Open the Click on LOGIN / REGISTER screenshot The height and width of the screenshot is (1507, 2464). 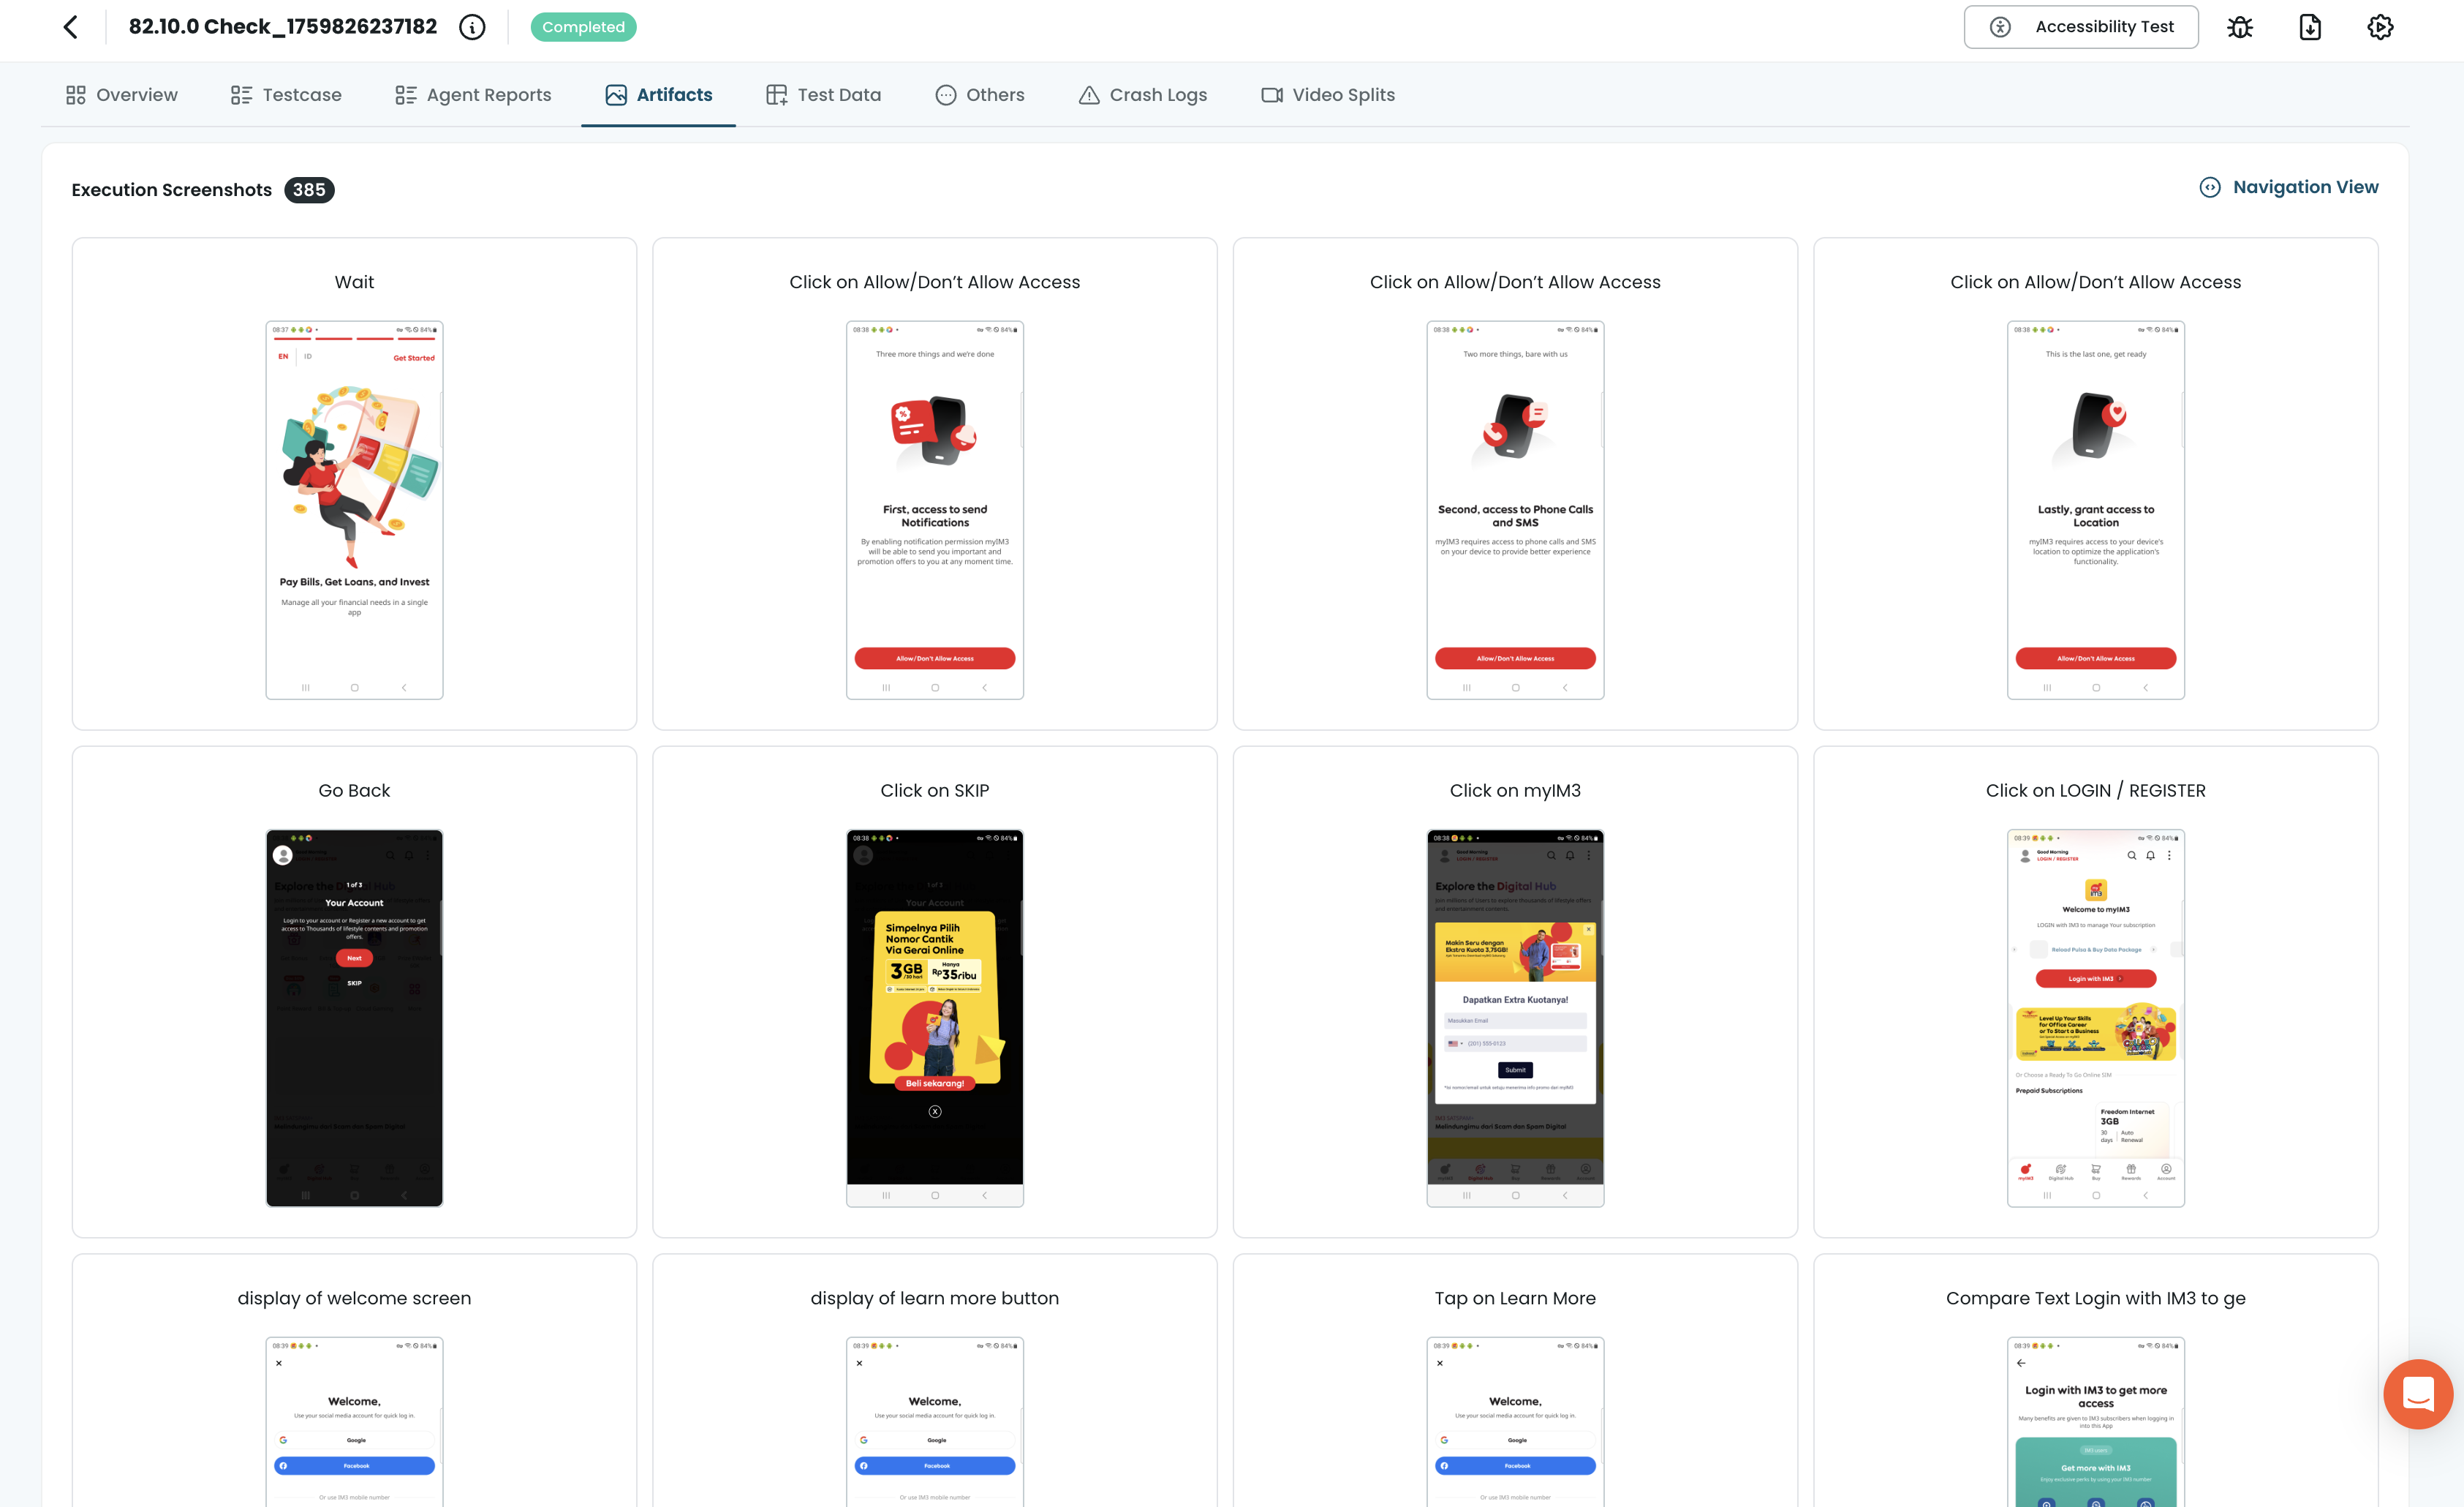coord(2095,1017)
